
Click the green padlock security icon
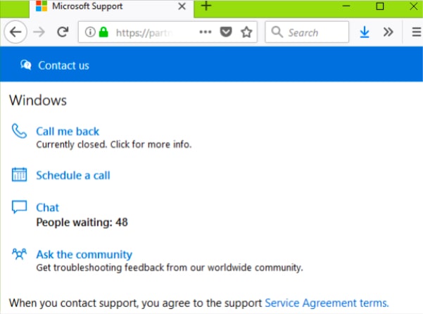coord(103,32)
